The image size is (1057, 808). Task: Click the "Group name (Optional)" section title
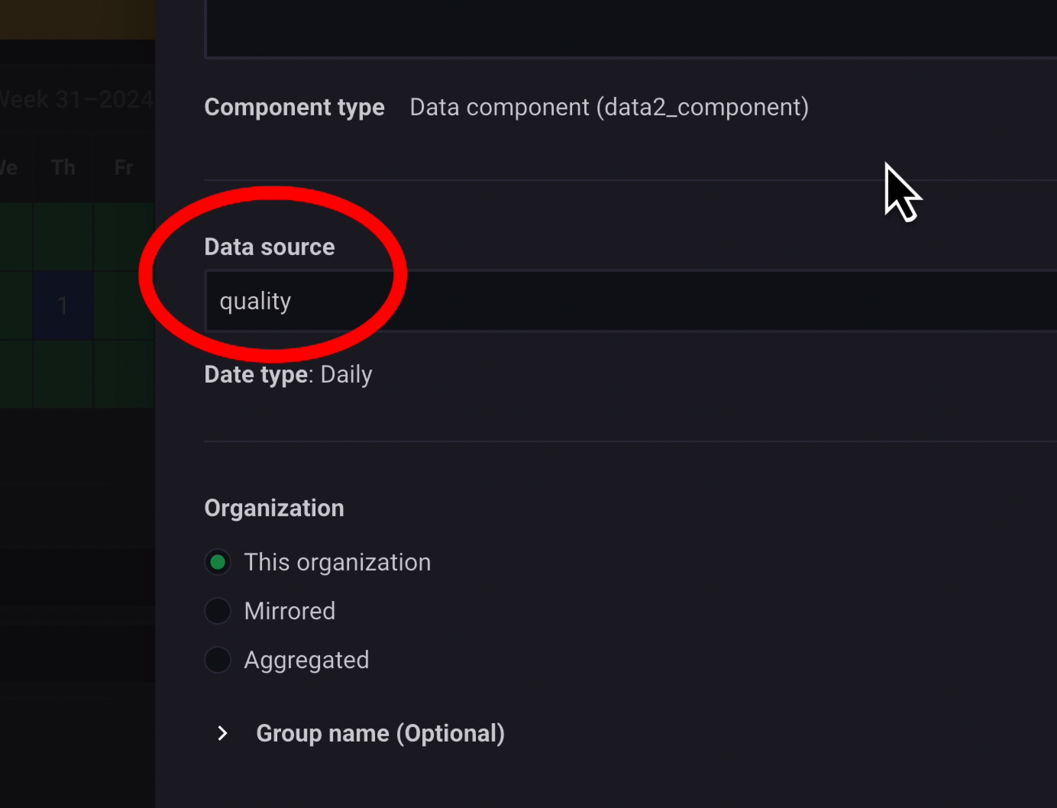[380, 734]
